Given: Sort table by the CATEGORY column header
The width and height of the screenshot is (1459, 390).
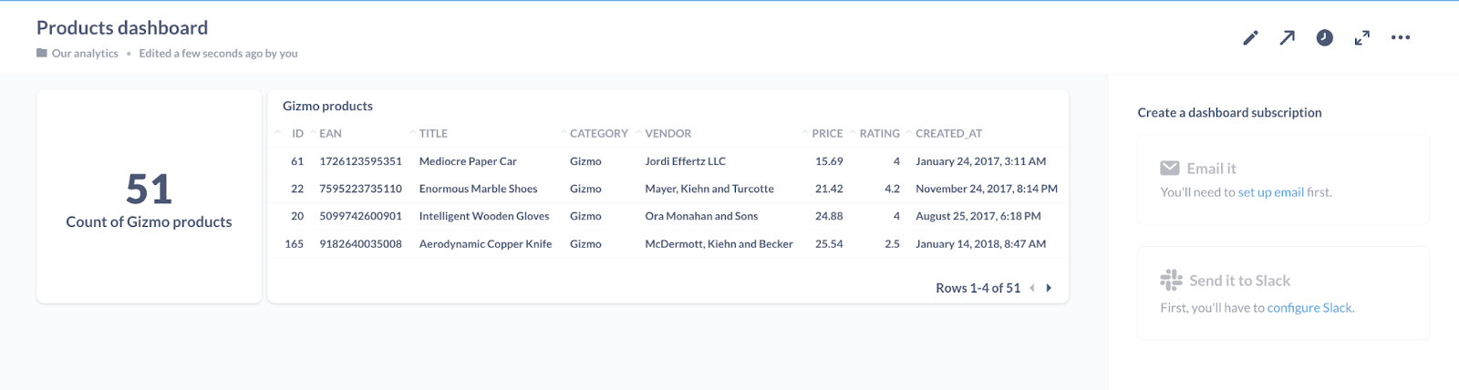Looking at the screenshot, I should [598, 133].
